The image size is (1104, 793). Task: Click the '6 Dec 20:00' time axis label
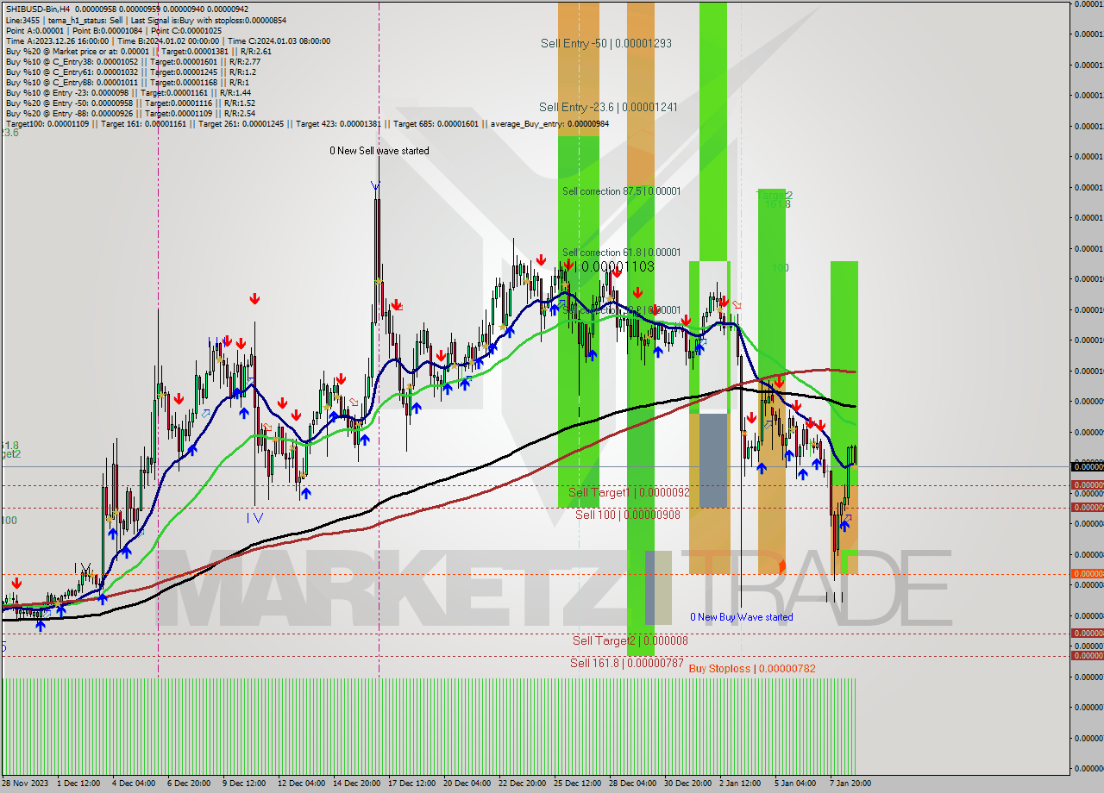tap(188, 784)
